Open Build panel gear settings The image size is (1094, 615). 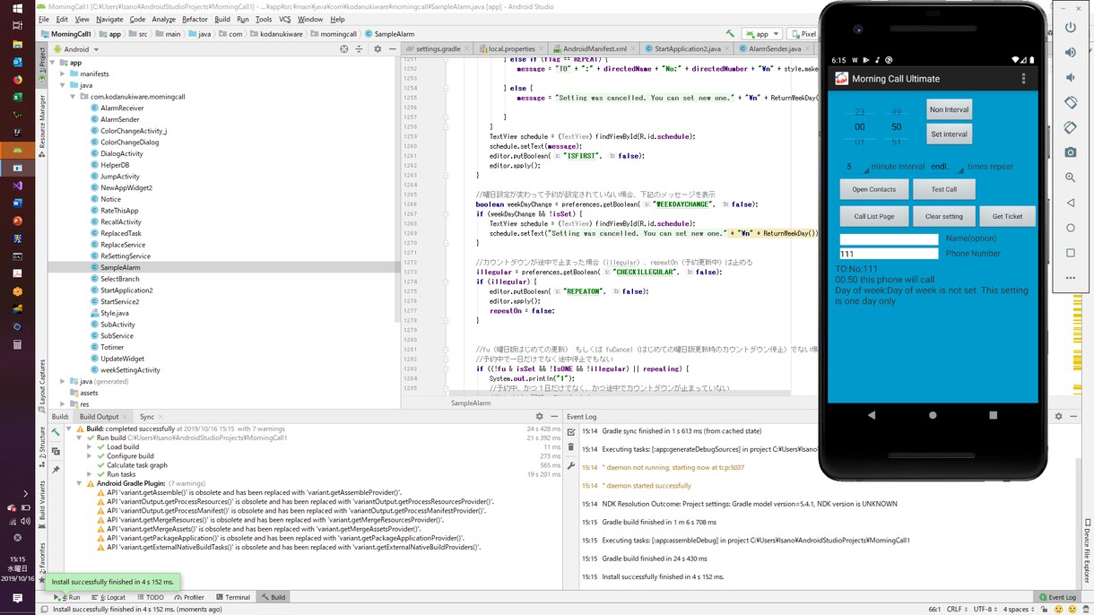pos(539,417)
